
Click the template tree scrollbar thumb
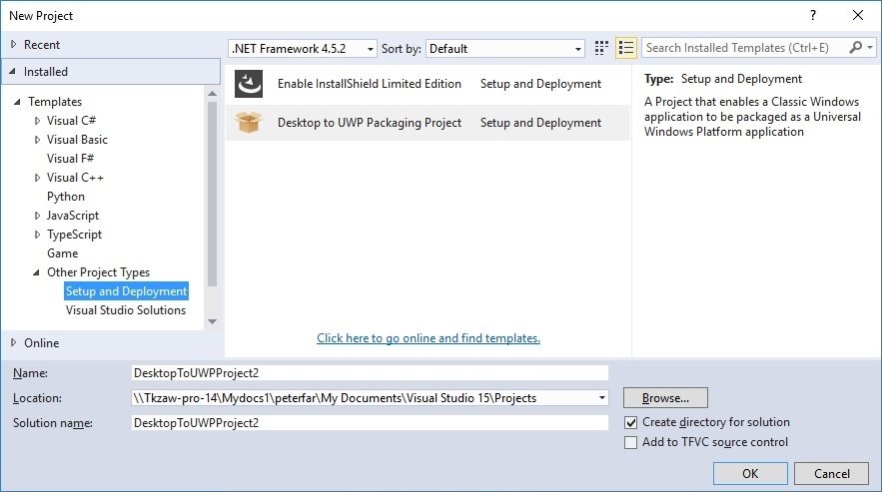tap(212, 194)
